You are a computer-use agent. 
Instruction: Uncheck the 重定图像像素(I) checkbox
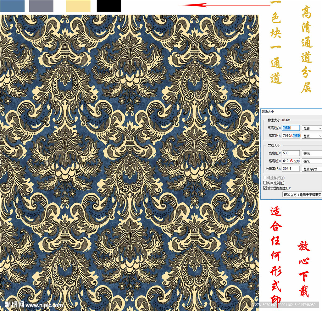[x=265, y=188]
